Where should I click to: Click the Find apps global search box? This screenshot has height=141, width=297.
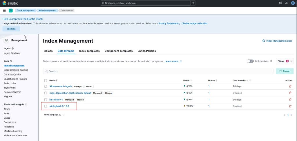point(146,3)
